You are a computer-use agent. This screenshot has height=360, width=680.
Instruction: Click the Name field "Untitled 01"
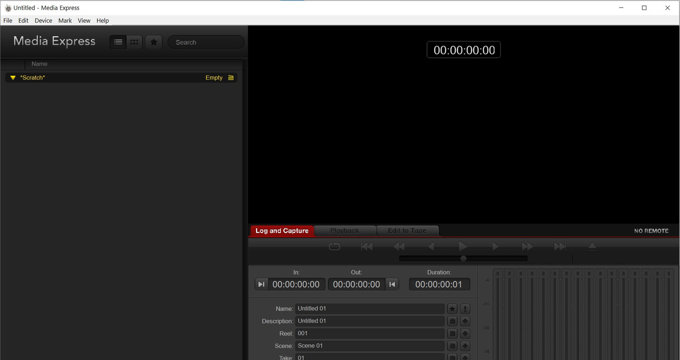(370, 308)
